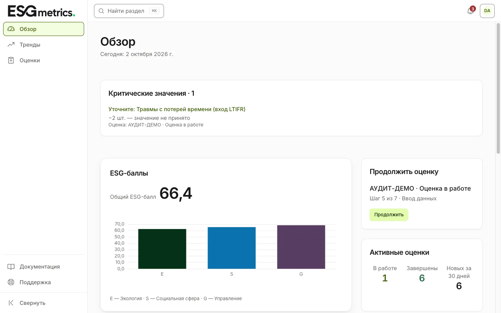Open Поддержка page
Screen dimensions: 501x313
pyautogui.click(x=44, y=282)
